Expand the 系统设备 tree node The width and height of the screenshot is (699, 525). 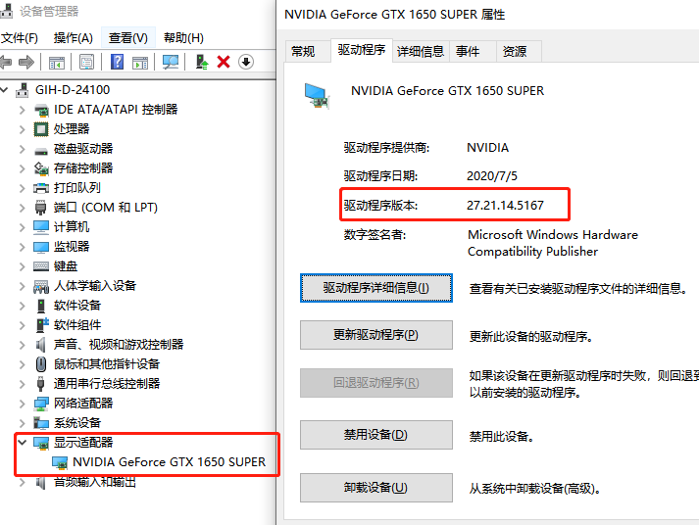click(x=22, y=423)
